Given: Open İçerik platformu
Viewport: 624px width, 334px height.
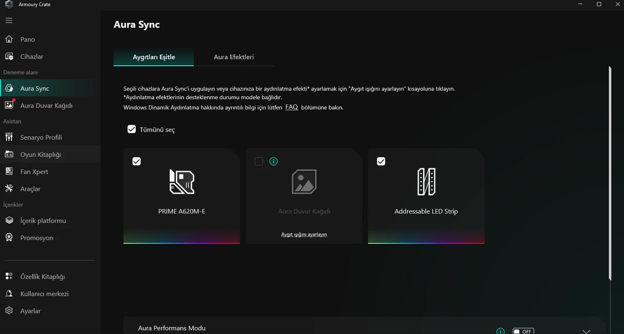Looking at the screenshot, I should point(50,220).
